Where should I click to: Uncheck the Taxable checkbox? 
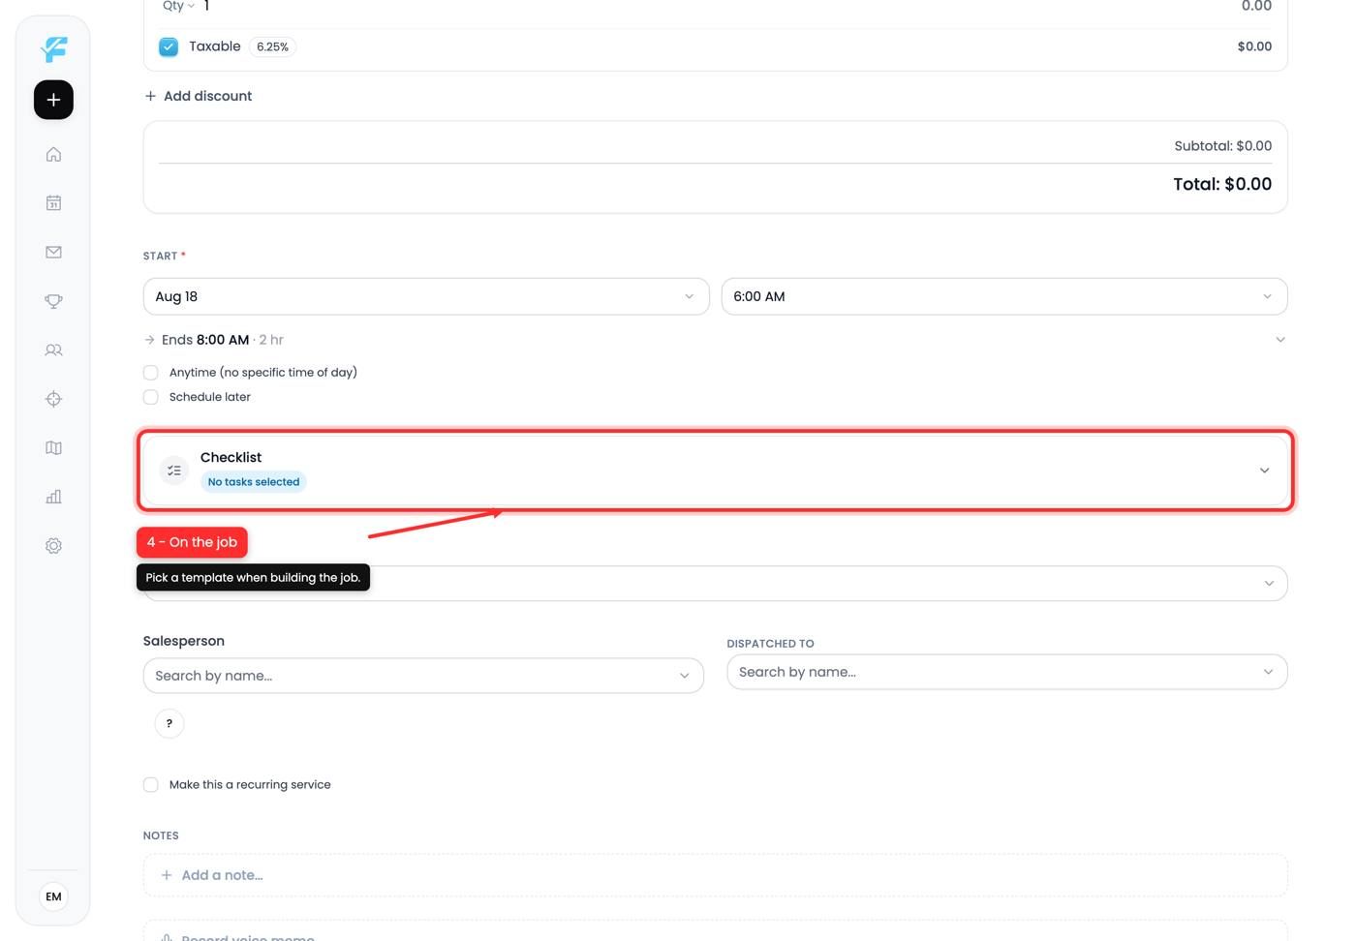pyautogui.click(x=169, y=46)
